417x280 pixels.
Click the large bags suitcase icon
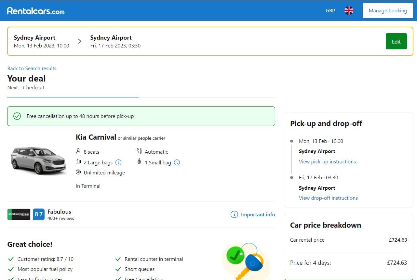click(78, 162)
